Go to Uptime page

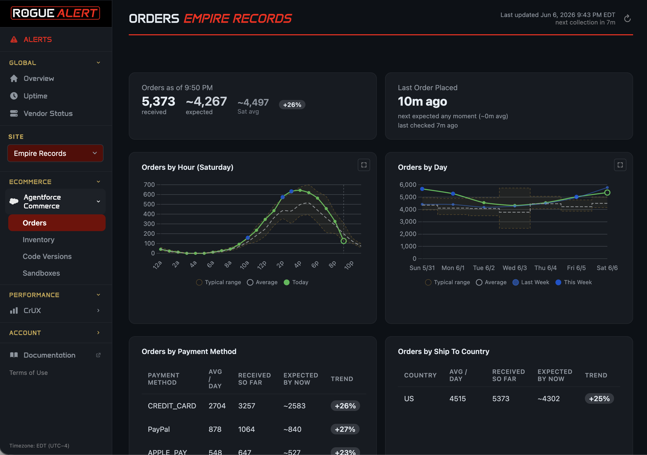pos(36,96)
